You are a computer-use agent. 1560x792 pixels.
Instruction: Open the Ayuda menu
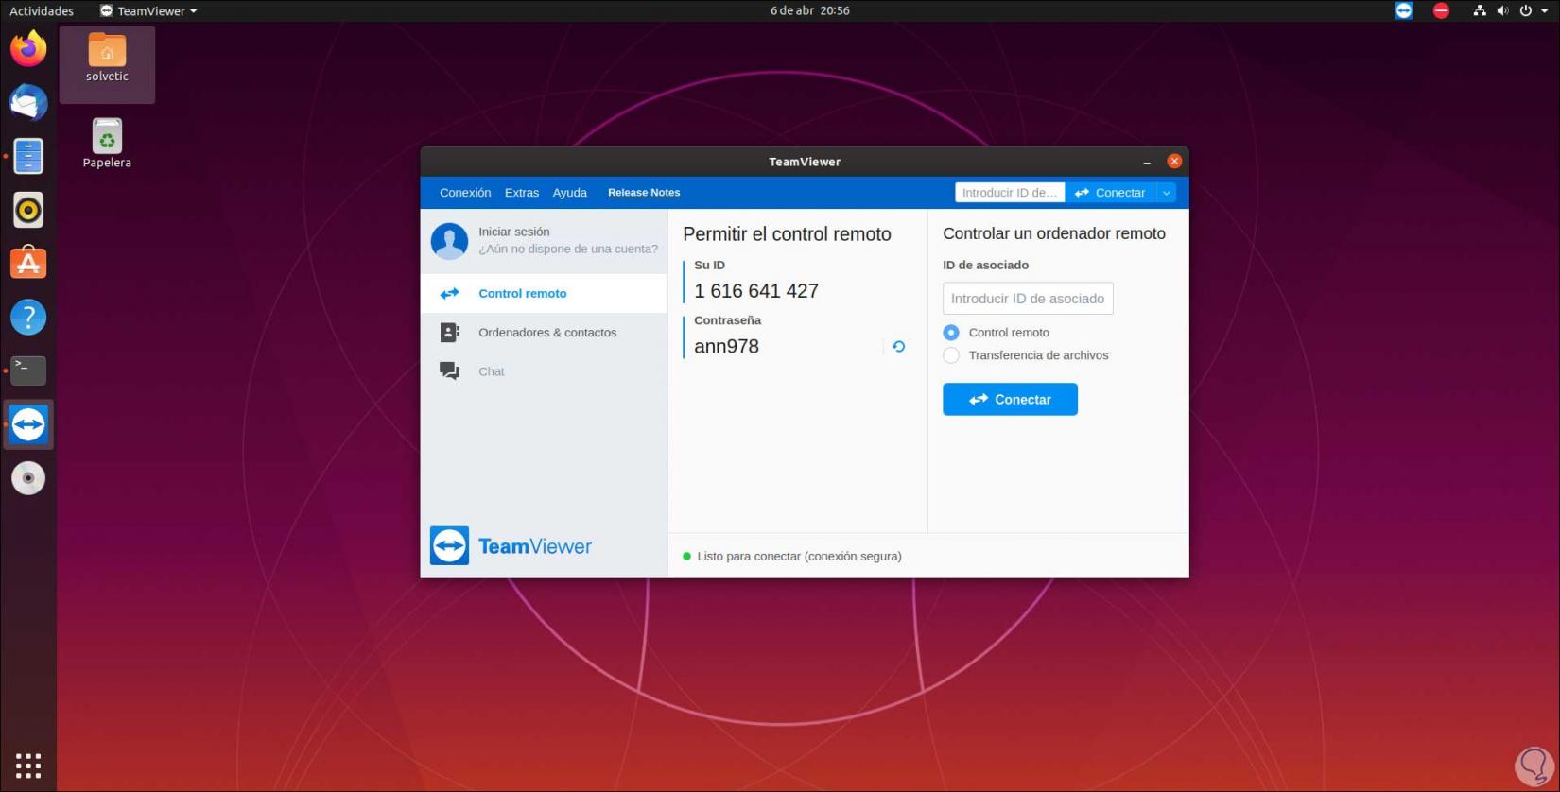point(570,193)
